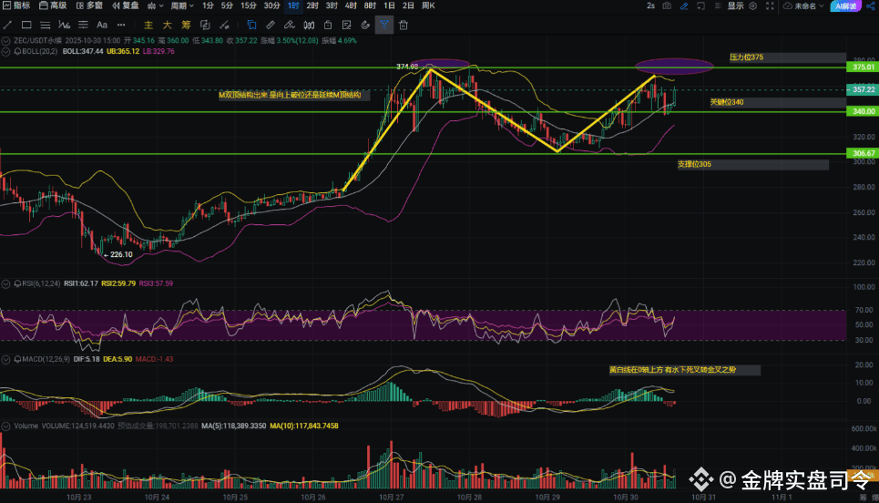Select the 375.01 resistance price label
879x503 pixels.
pos(863,67)
